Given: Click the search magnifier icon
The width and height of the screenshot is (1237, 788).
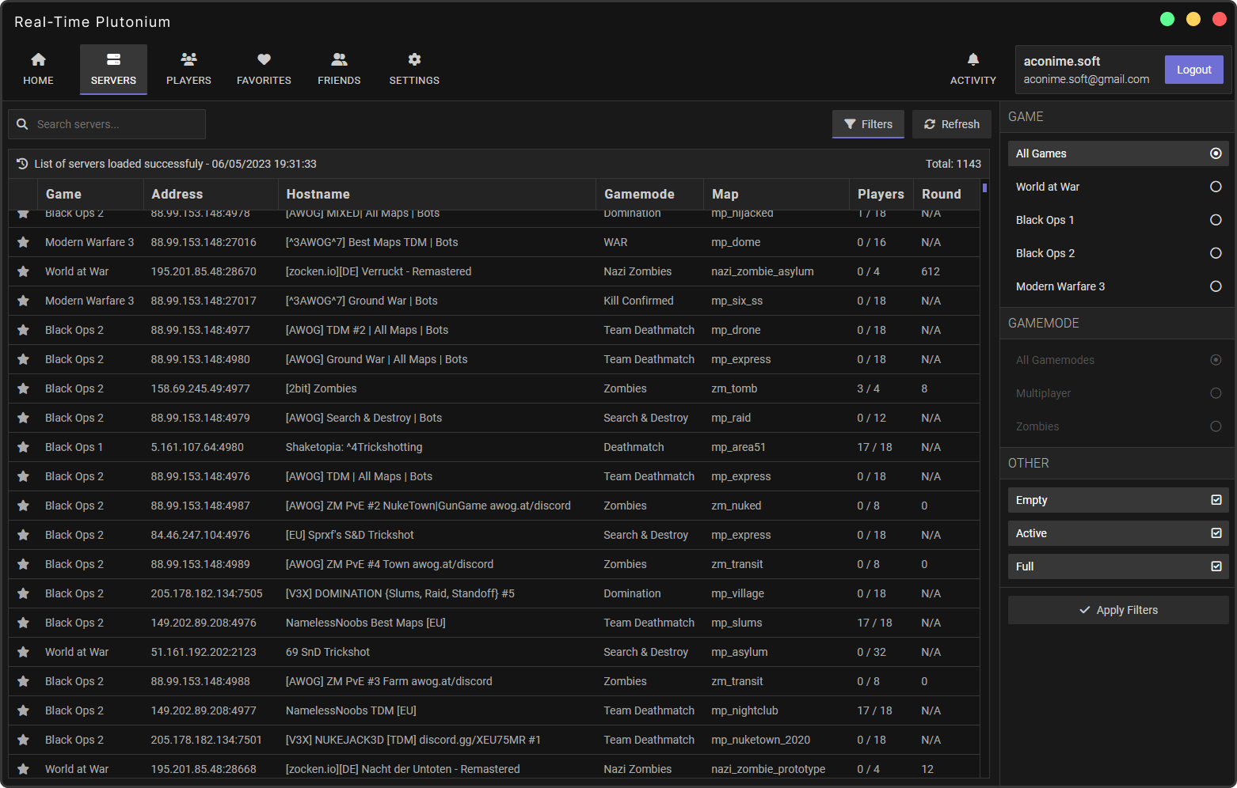Looking at the screenshot, I should coord(23,124).
